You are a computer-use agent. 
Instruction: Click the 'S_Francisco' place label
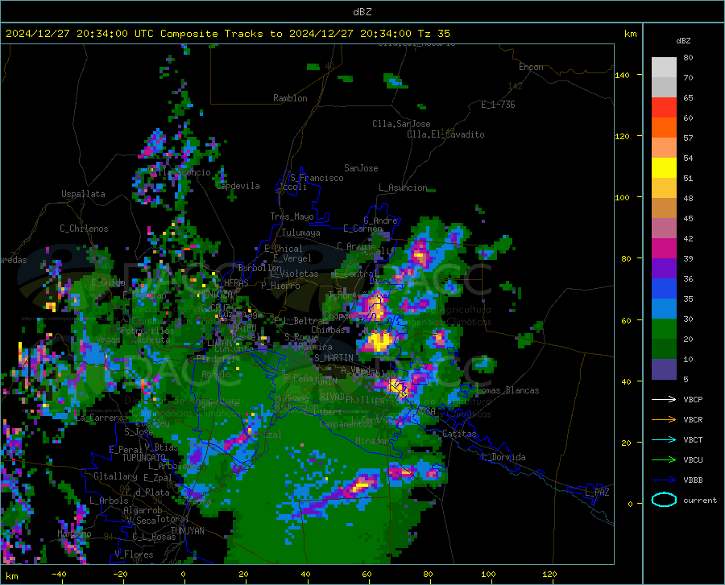pyautogui.click(x=317, y=178)
